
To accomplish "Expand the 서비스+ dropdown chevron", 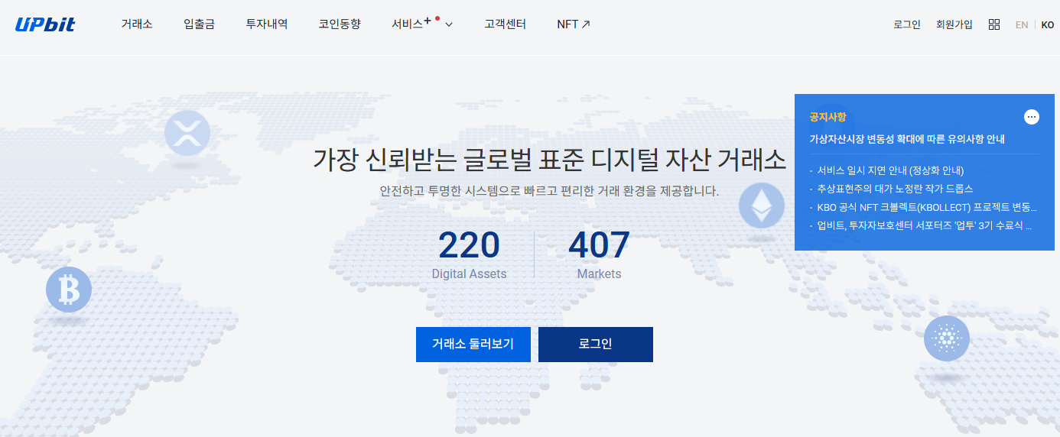I will [x=449, y=24].
